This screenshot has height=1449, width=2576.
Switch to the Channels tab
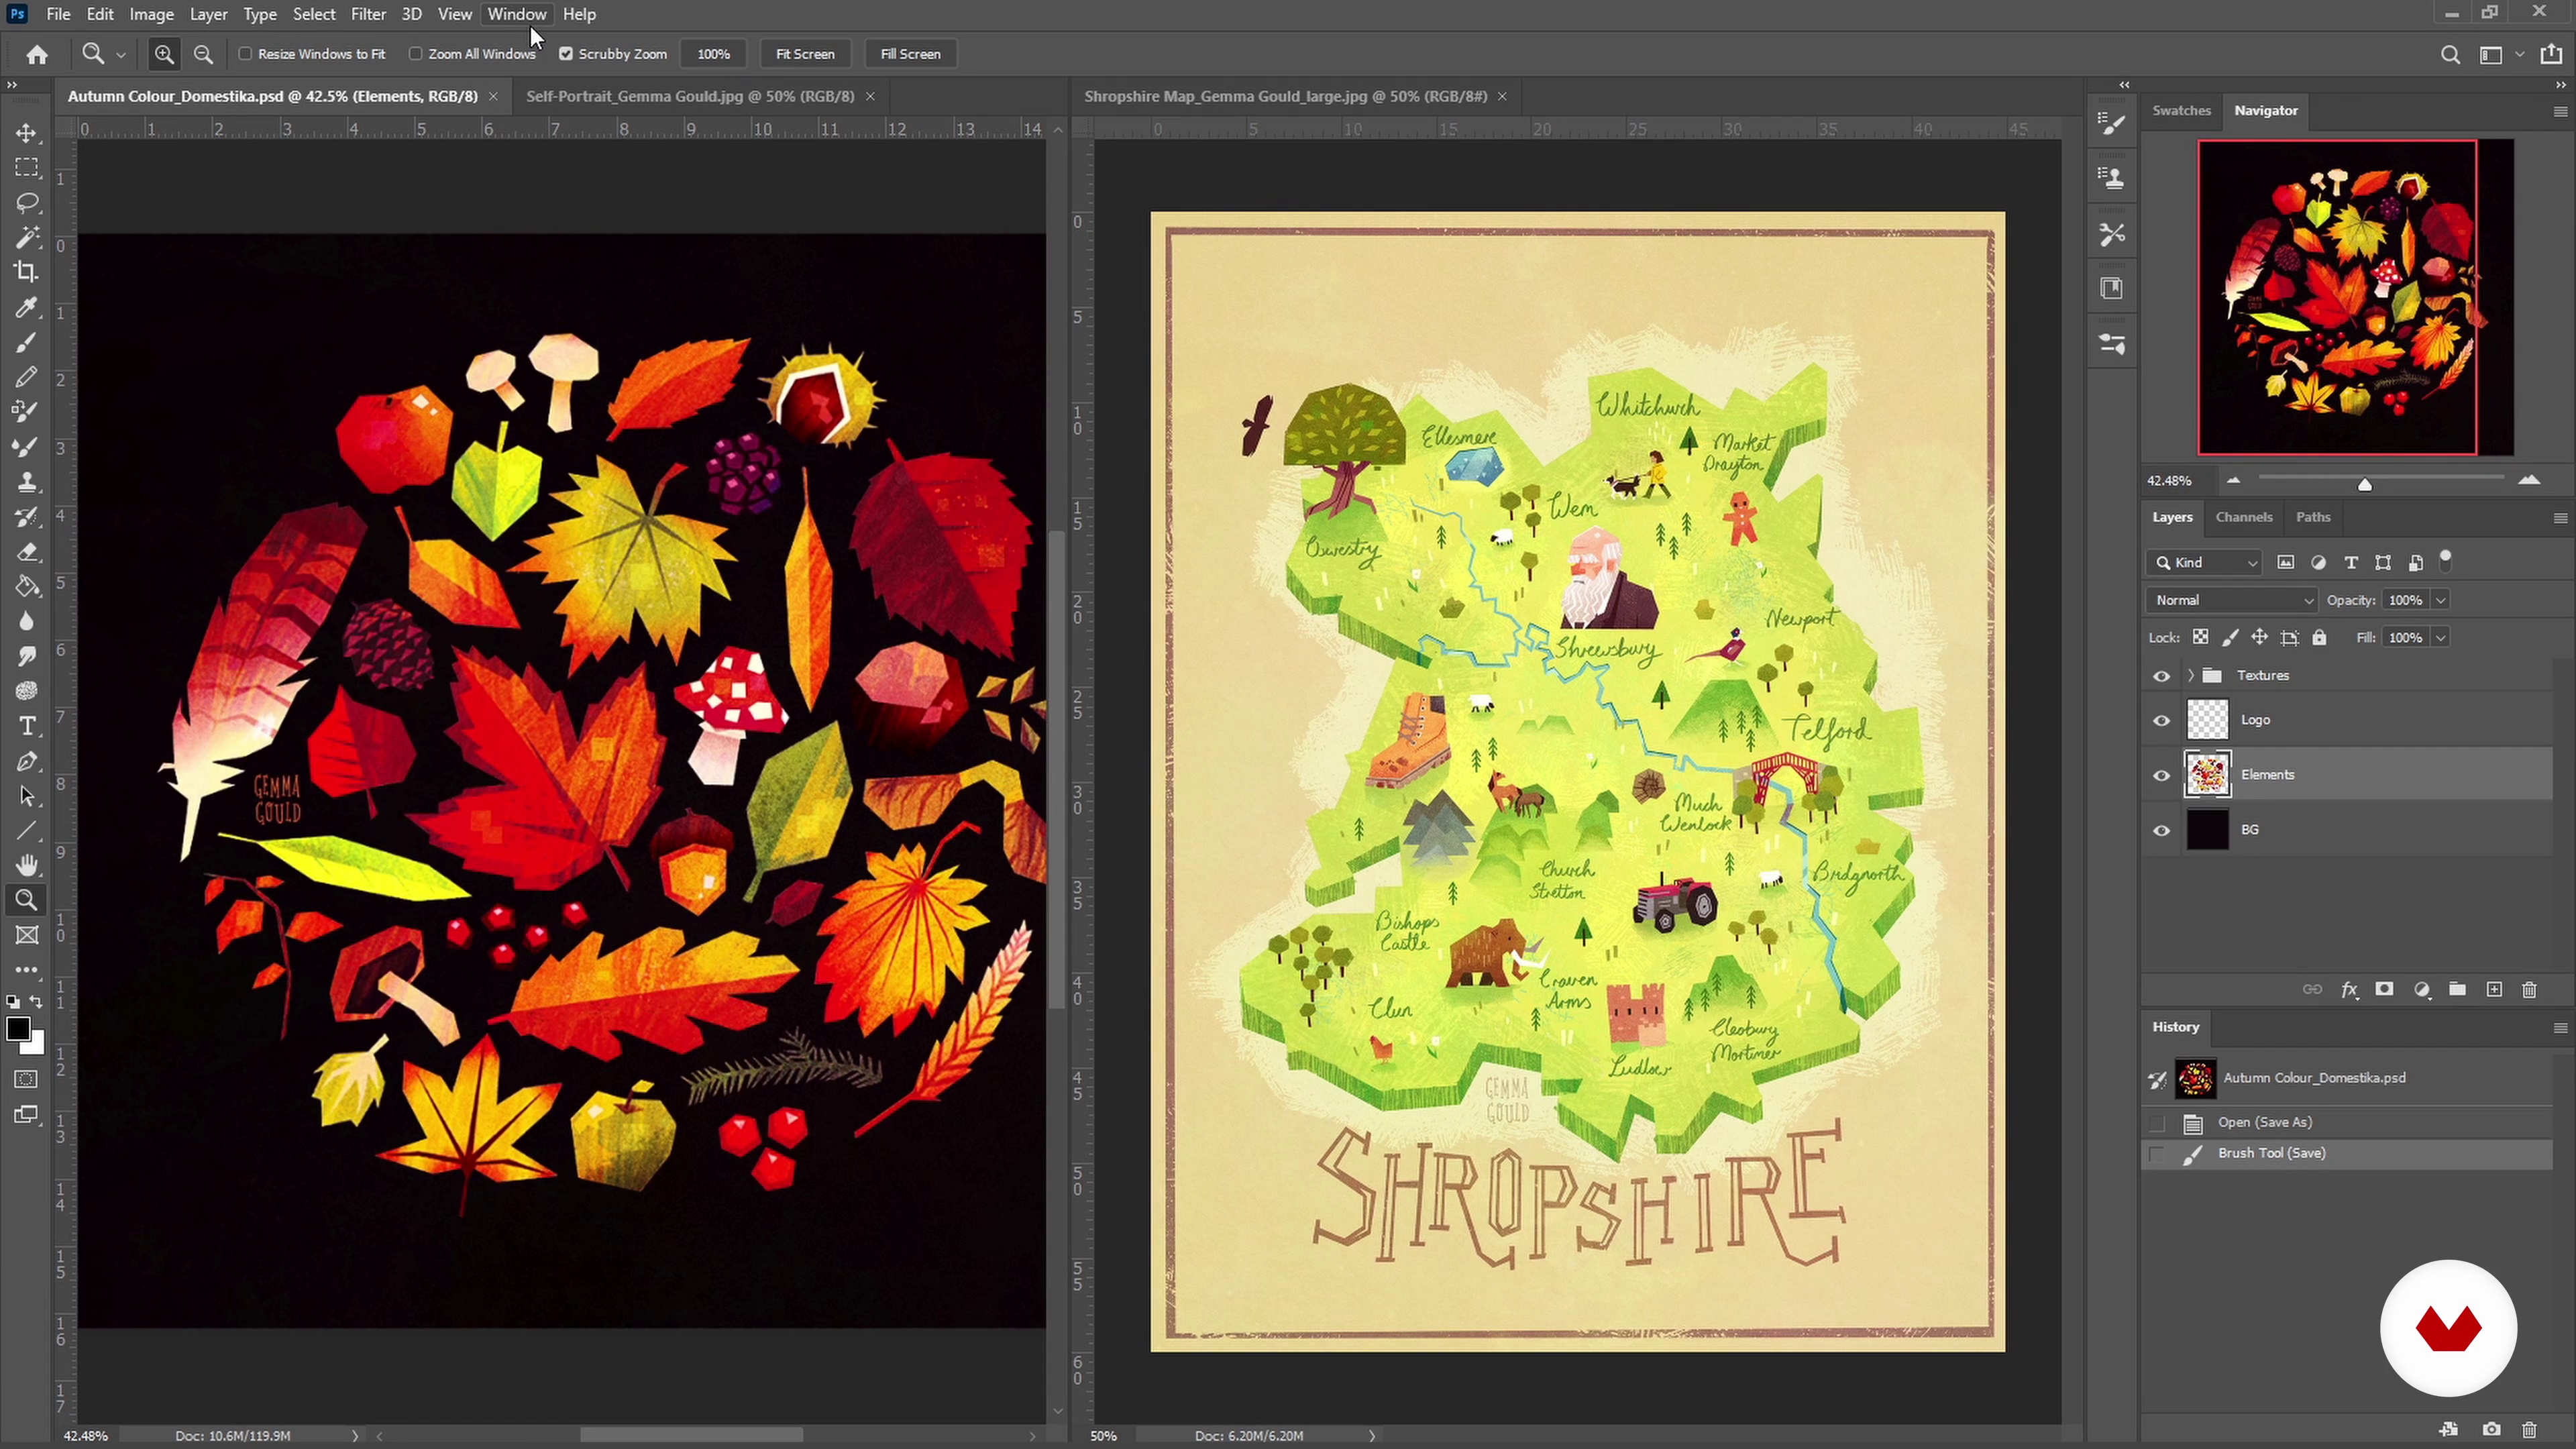coord(2243,517)
